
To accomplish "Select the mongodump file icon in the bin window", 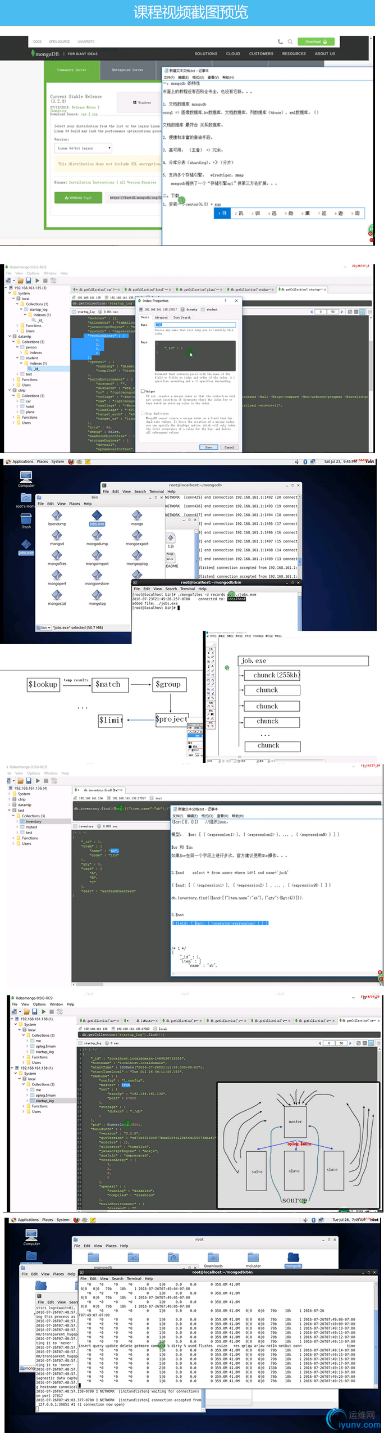I will click(x=97, y=537).
